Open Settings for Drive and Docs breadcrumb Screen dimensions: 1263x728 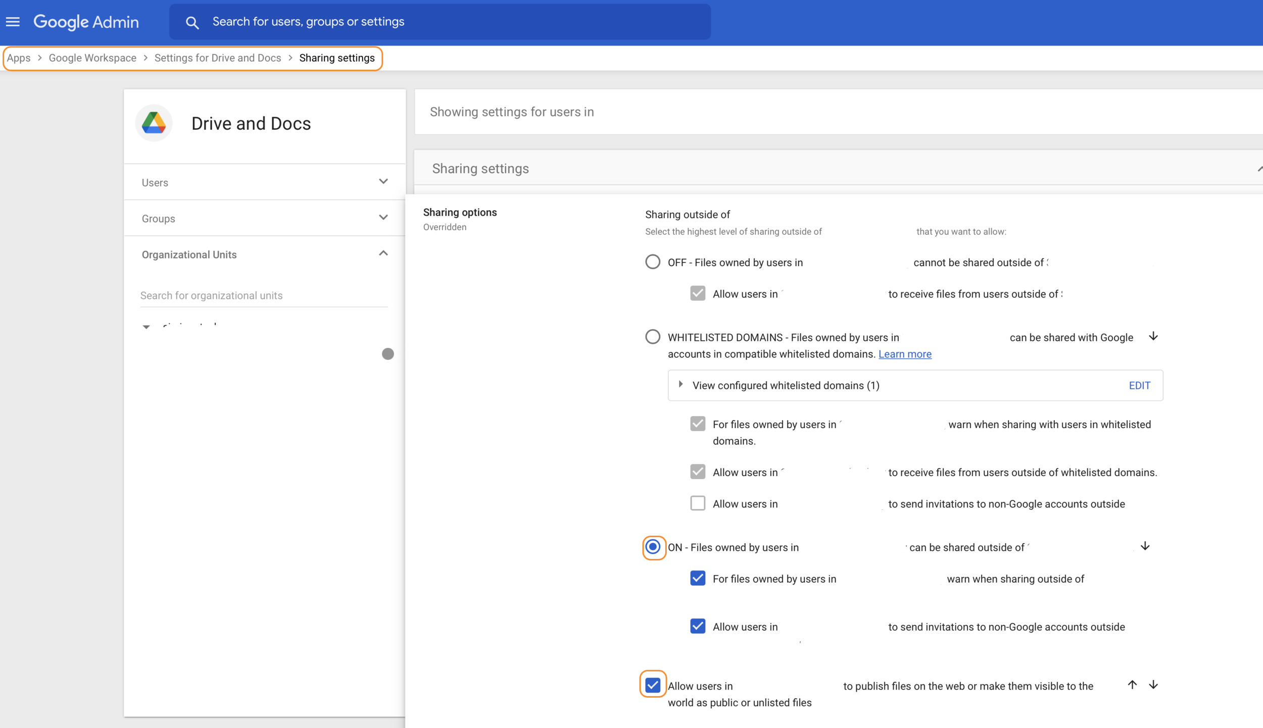pos(218,58)
